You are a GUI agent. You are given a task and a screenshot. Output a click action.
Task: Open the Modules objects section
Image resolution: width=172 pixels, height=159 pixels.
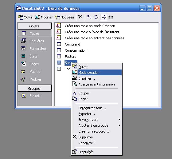coord(35,79)
